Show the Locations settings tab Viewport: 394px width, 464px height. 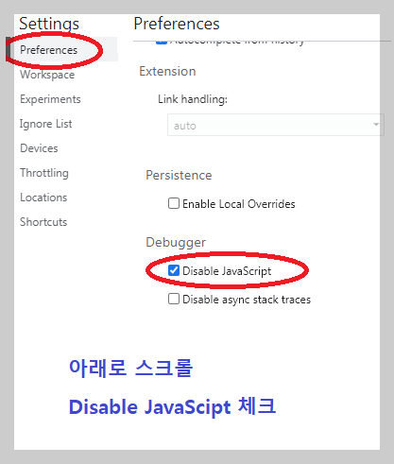click(43, 198)
